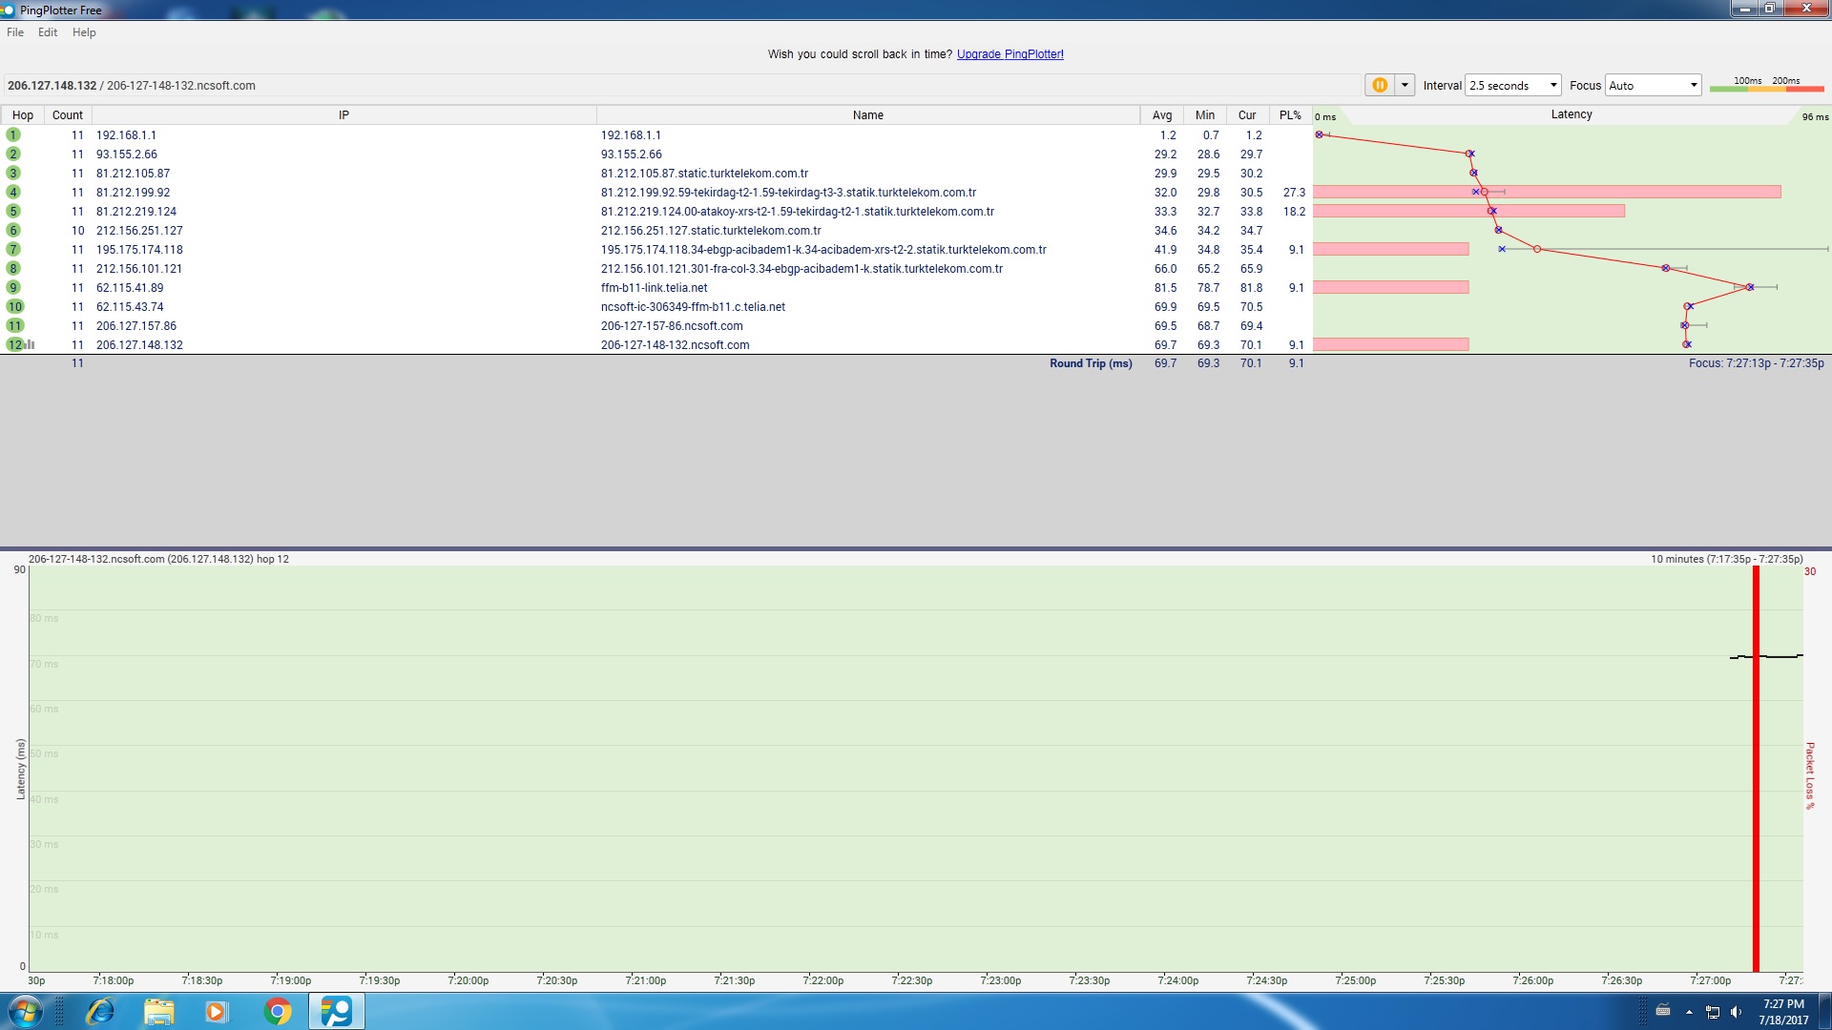1832x1030 pixels.
Task: Click the timeline graph title for hop 12
Action: 158,559
